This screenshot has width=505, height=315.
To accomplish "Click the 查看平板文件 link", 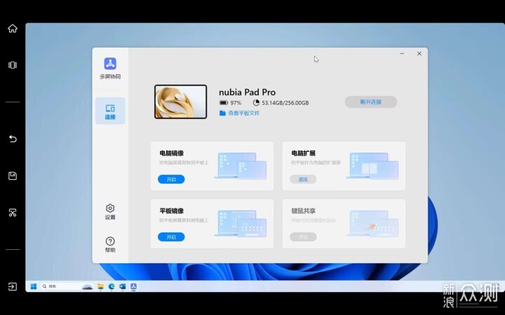I will pyautogui.click(x=244, y=113).
